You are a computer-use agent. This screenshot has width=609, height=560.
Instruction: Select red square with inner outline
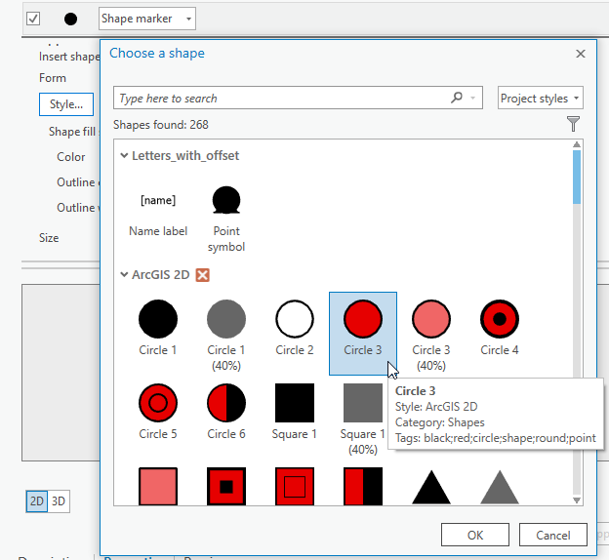[295, 486]
